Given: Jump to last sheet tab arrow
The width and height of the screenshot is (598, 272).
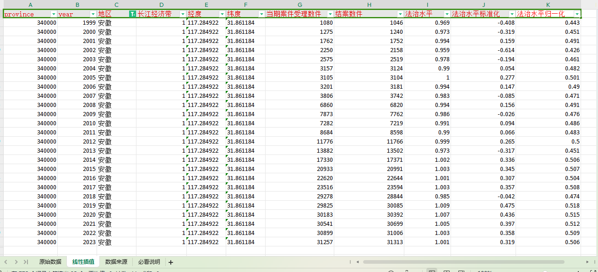Looking at the screenshot, I should (x=26, y=262).
